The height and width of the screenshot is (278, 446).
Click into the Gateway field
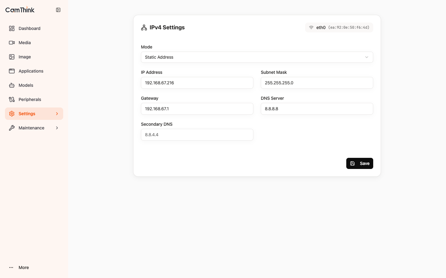[x=197, y=109]
